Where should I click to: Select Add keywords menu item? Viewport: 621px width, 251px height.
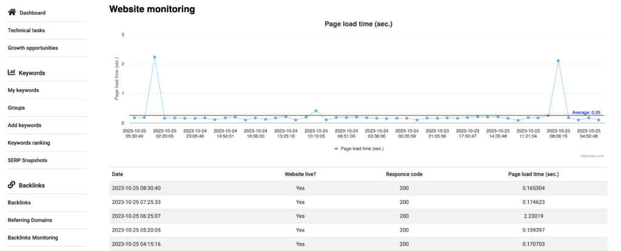tap(24, 125)
